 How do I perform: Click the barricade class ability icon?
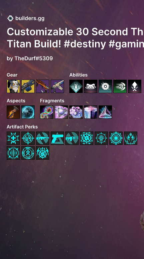click(91, 86)
